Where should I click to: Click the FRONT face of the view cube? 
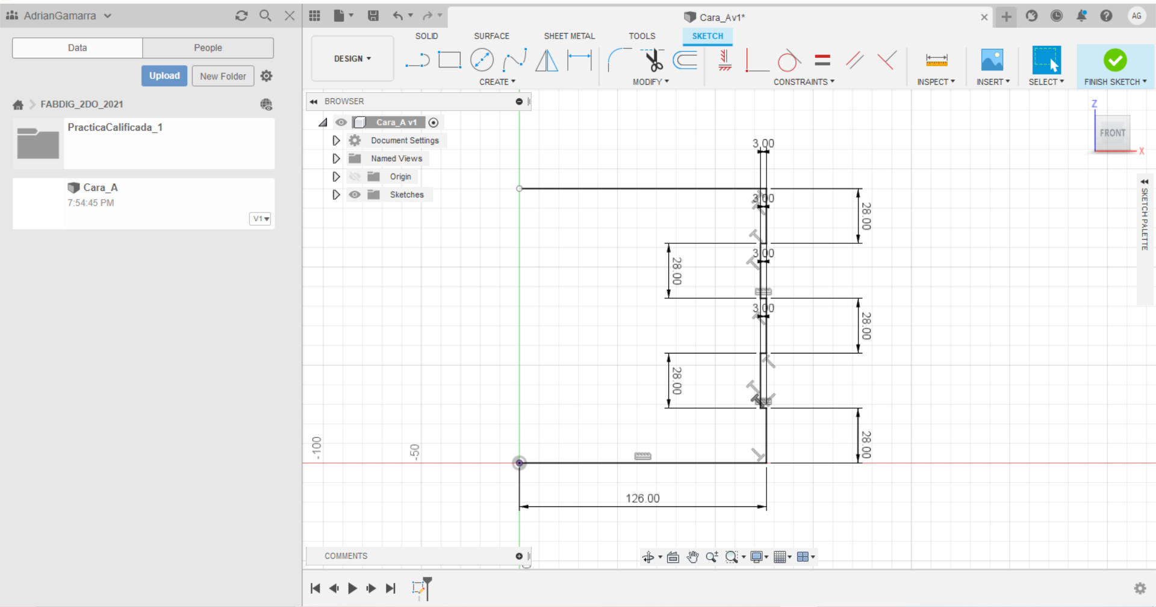coord(1112,132)
